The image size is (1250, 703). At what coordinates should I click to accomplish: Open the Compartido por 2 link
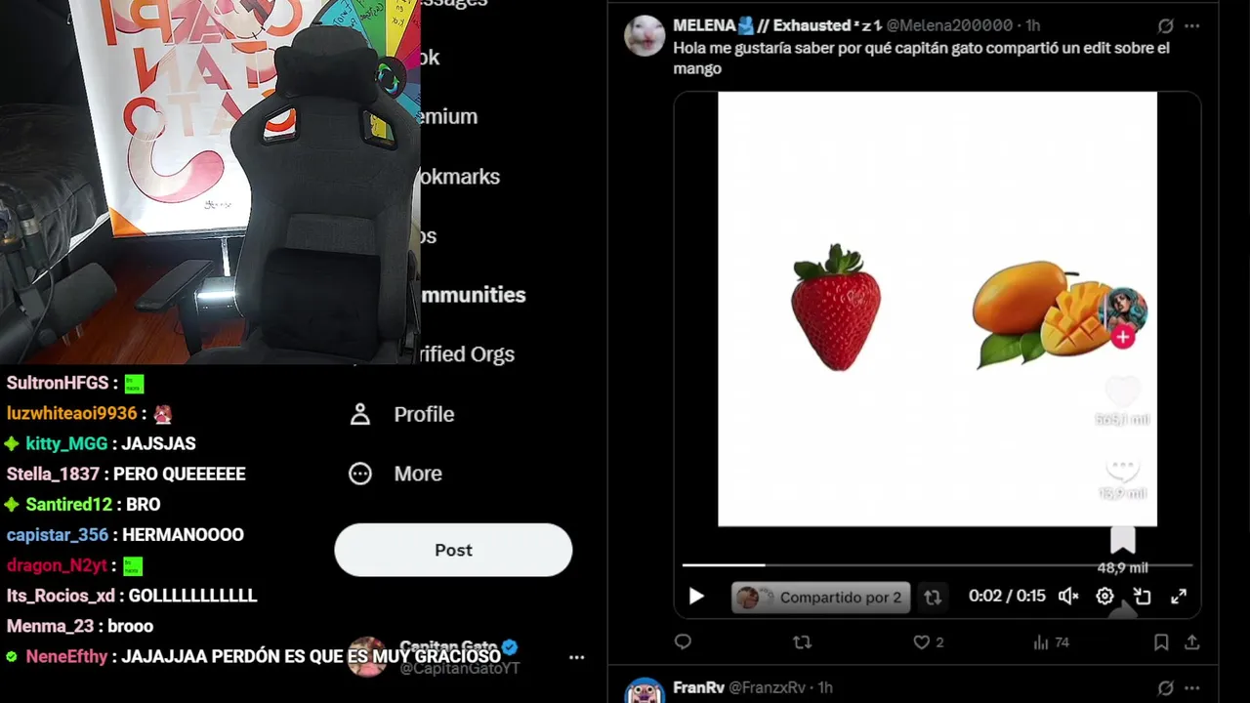click(x=820, y=597)
